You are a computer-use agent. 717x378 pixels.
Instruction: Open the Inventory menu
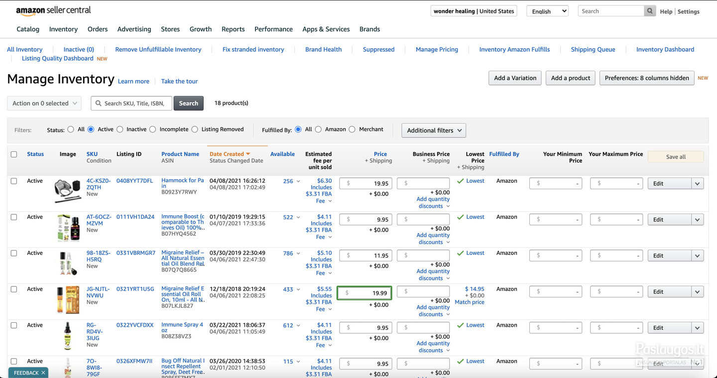(x=63, y=29)
